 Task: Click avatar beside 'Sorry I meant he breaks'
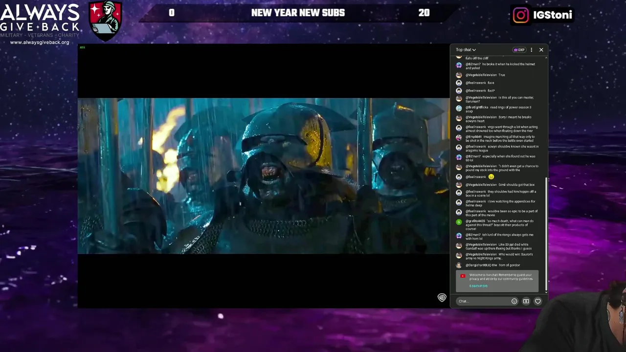coord(459,118)
